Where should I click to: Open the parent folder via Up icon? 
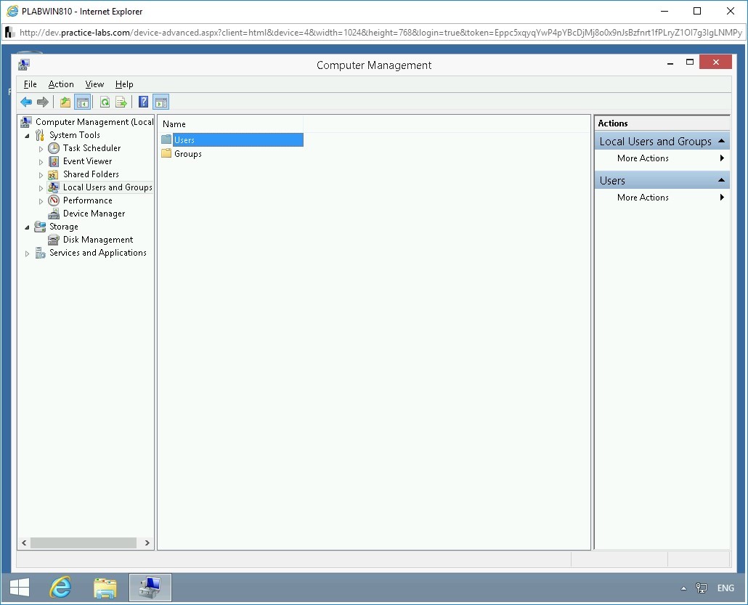64,102
